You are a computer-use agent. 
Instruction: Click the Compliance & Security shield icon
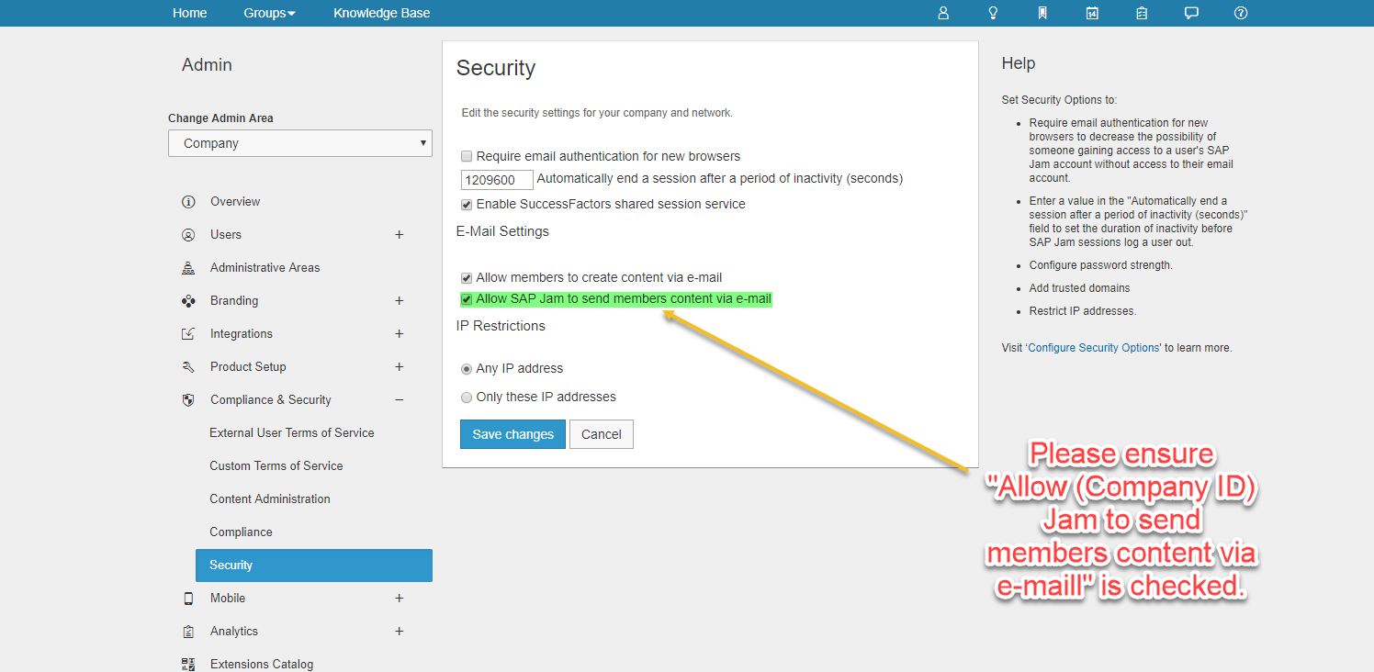point(188,400)
